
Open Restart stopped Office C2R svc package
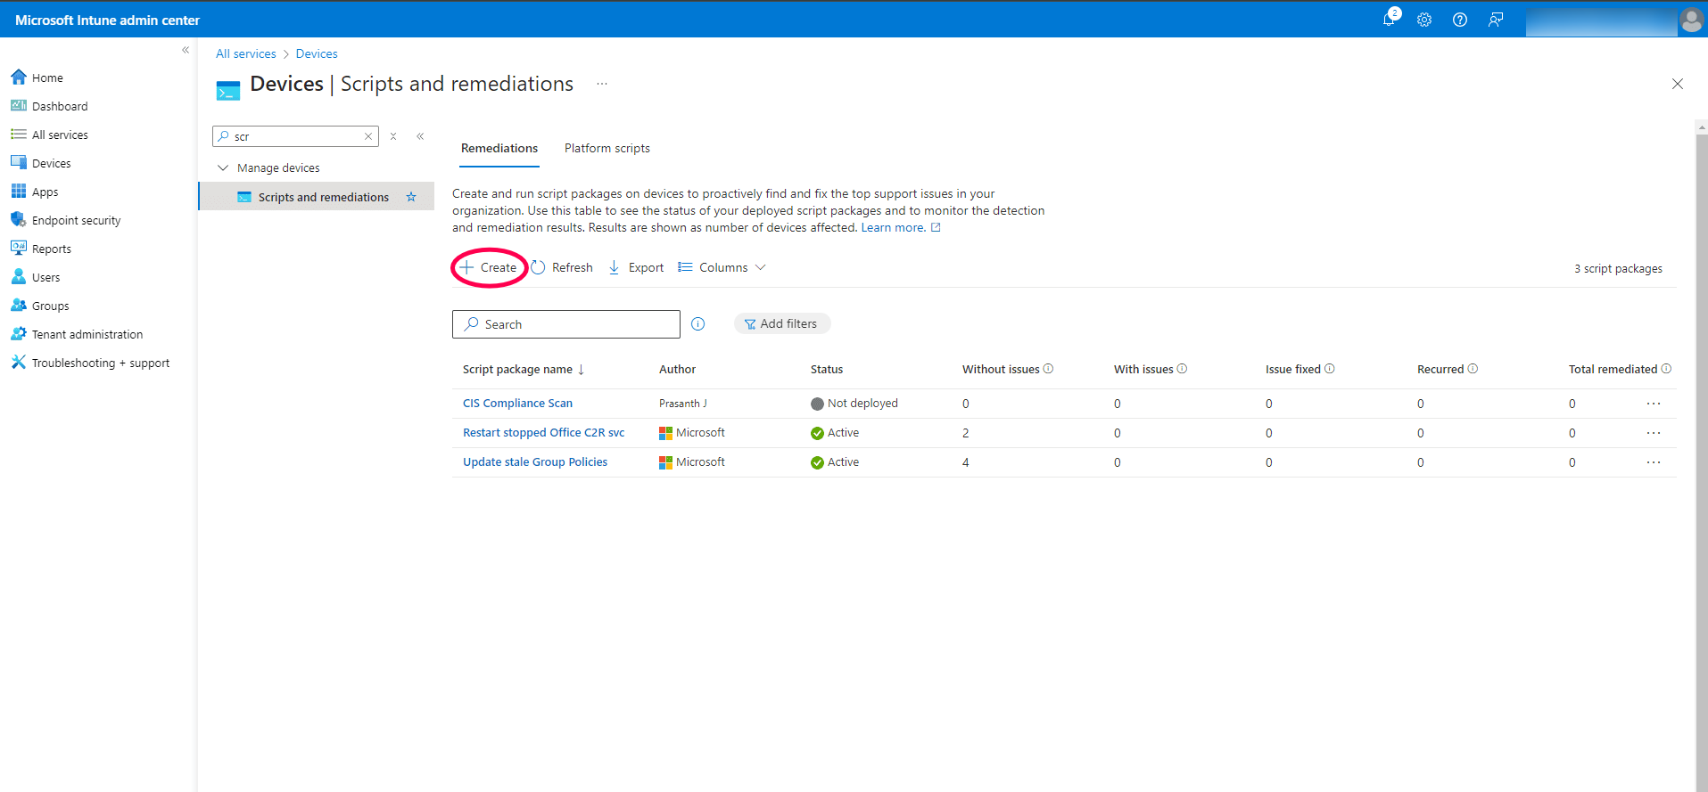point(543,433)
